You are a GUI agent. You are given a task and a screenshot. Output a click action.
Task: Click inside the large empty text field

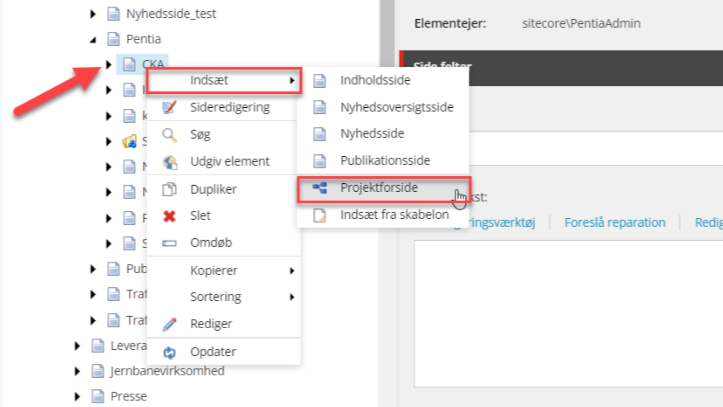568,313
